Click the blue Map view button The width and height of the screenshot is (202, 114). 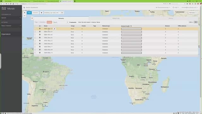(x=29, y=13)
